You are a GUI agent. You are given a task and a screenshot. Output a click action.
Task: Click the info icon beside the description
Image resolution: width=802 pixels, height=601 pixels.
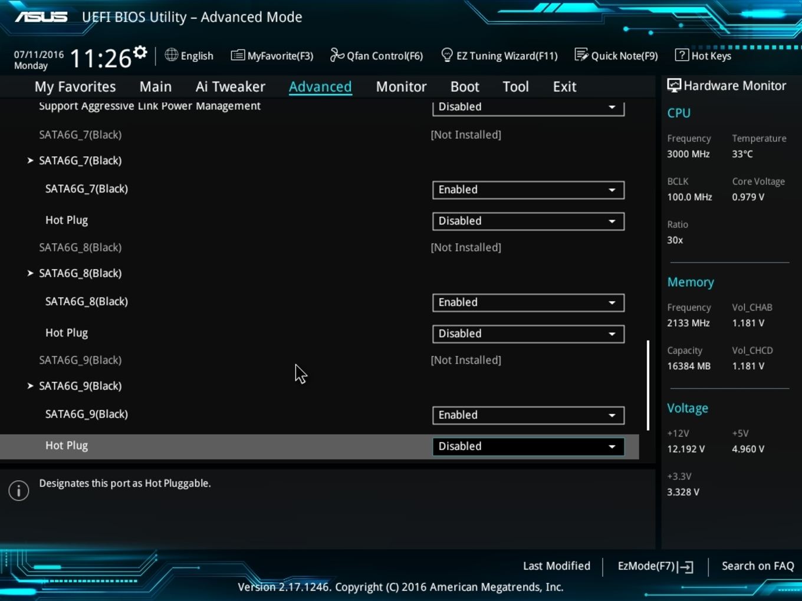19,490
